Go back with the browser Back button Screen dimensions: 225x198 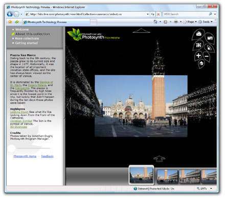[10, 14]
